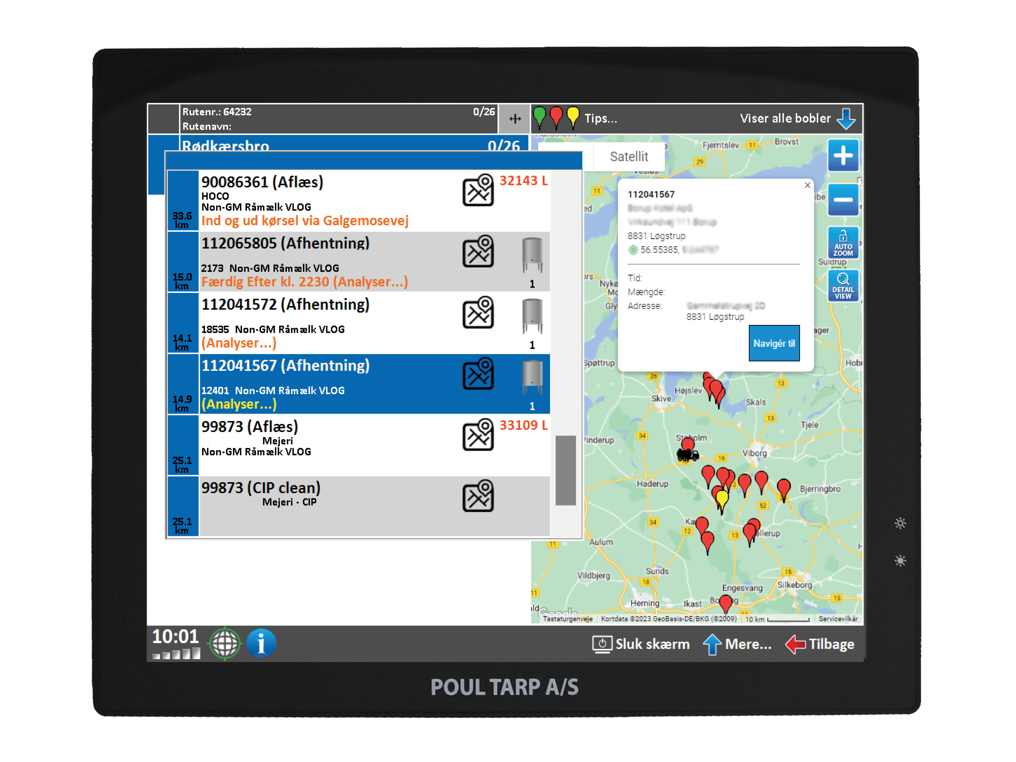Open the Detail View magnifier button
This screenshot has height=762, width=1016.
click(843, 286)
